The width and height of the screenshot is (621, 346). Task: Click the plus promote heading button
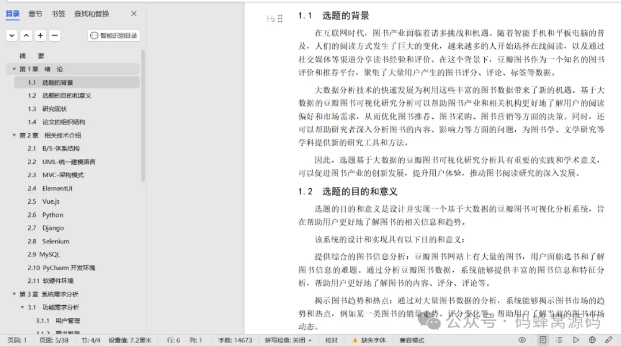(40, 36)
